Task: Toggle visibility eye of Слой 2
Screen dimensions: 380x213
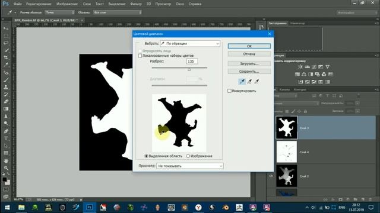Action: point(271,176)
